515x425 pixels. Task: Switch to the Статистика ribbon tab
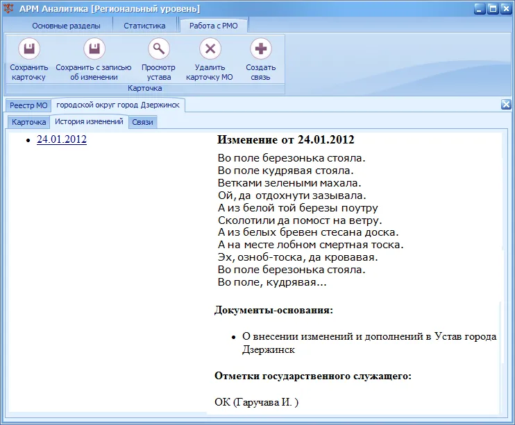pyautogui.click(x=144, y=26)
